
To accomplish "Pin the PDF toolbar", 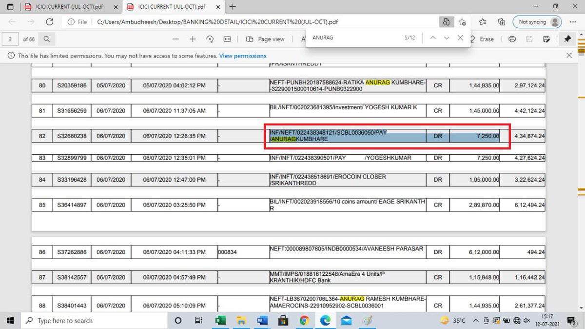I will [x=567, y=39].
